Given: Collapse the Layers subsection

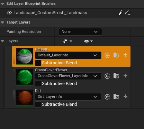Looking at the screenshot, I should (x=2, y=41).
